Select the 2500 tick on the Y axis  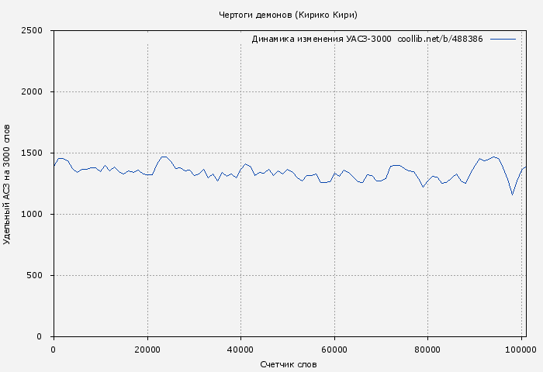[x=36, y=31]
